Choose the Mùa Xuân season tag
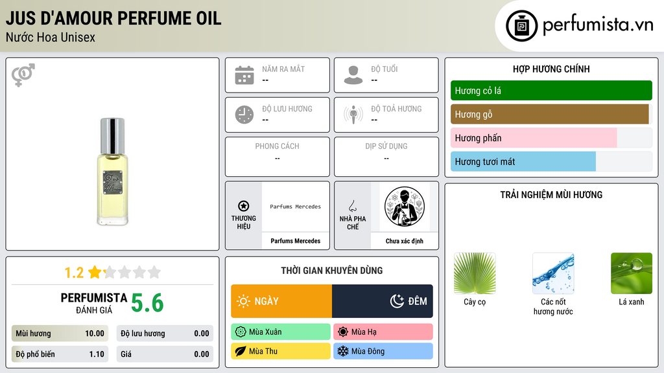 point(281,332)
